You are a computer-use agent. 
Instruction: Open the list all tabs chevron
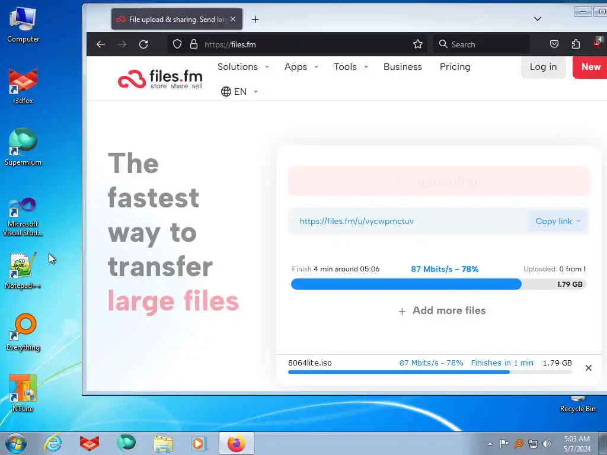point(537,18)
